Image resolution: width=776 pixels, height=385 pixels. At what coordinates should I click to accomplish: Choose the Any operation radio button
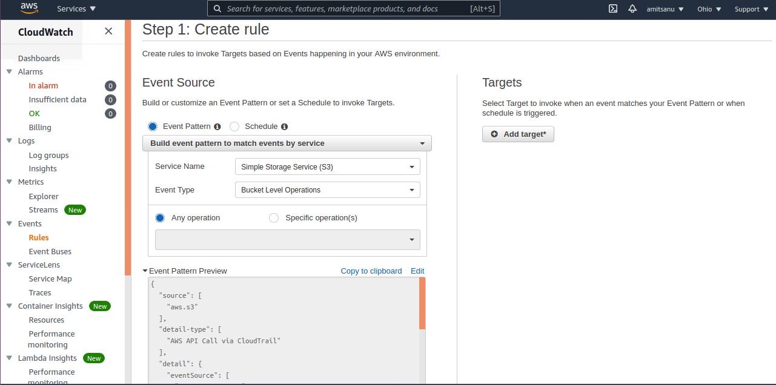pos(160,218)
